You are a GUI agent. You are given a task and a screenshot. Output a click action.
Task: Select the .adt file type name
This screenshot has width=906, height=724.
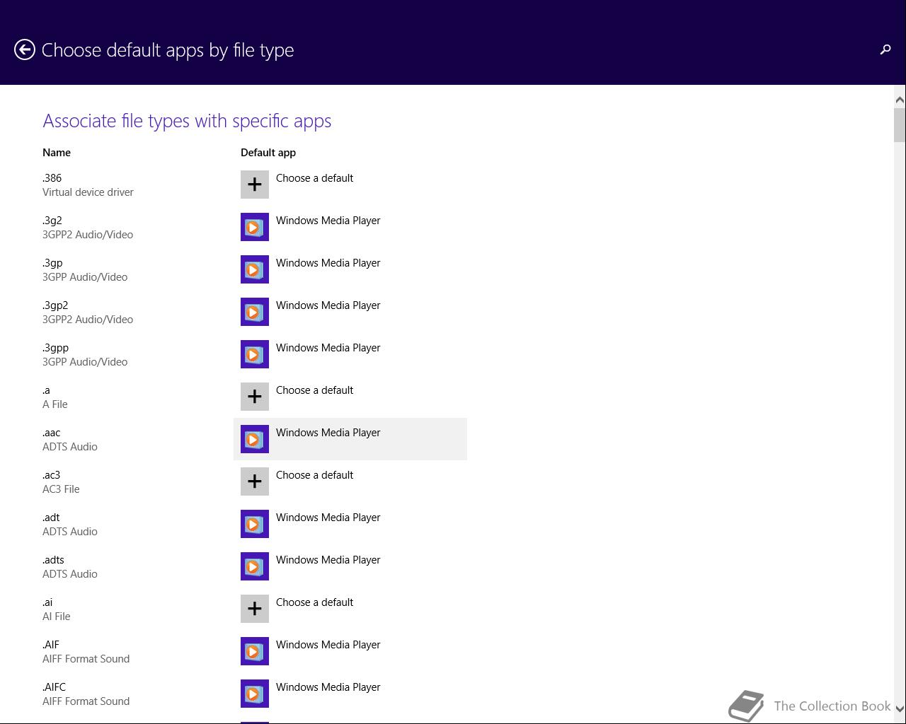click(51, 518)
